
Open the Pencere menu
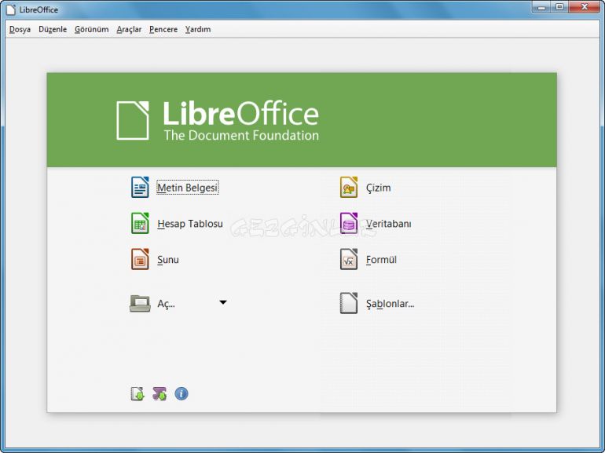pyautogui.click(x=163, y=29)
